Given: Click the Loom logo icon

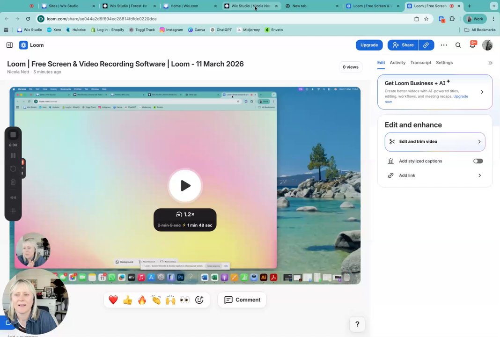Looking at the screenshot, I should 23,45.
